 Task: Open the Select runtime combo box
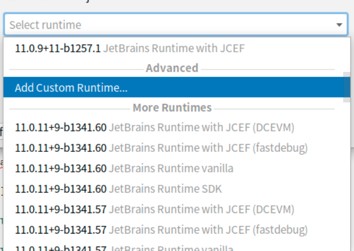176,25
